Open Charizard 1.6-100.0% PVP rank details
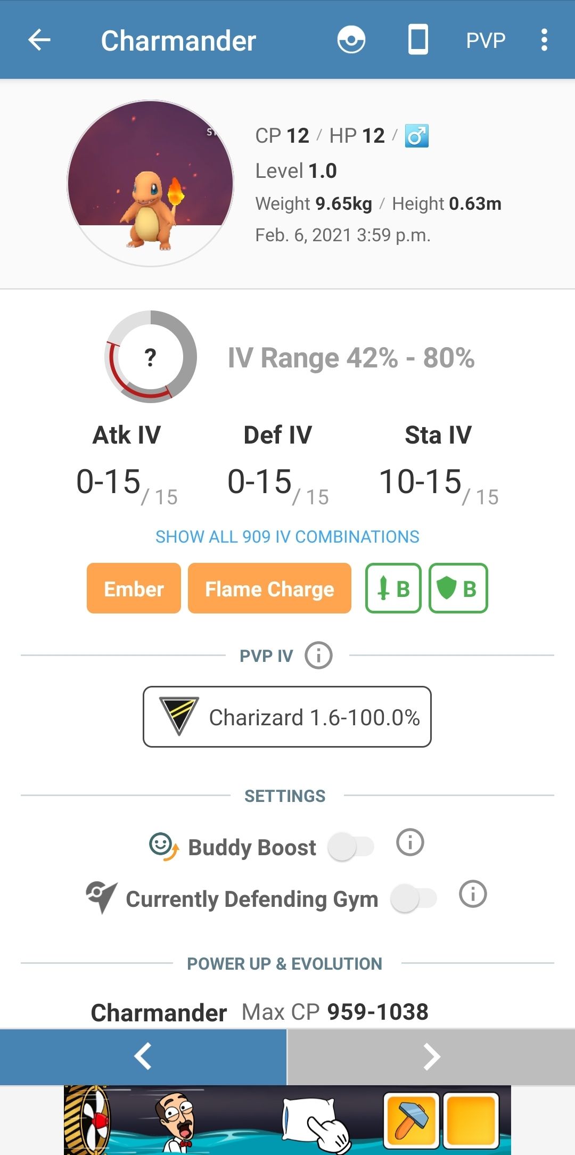 click(x=287, y=716)
